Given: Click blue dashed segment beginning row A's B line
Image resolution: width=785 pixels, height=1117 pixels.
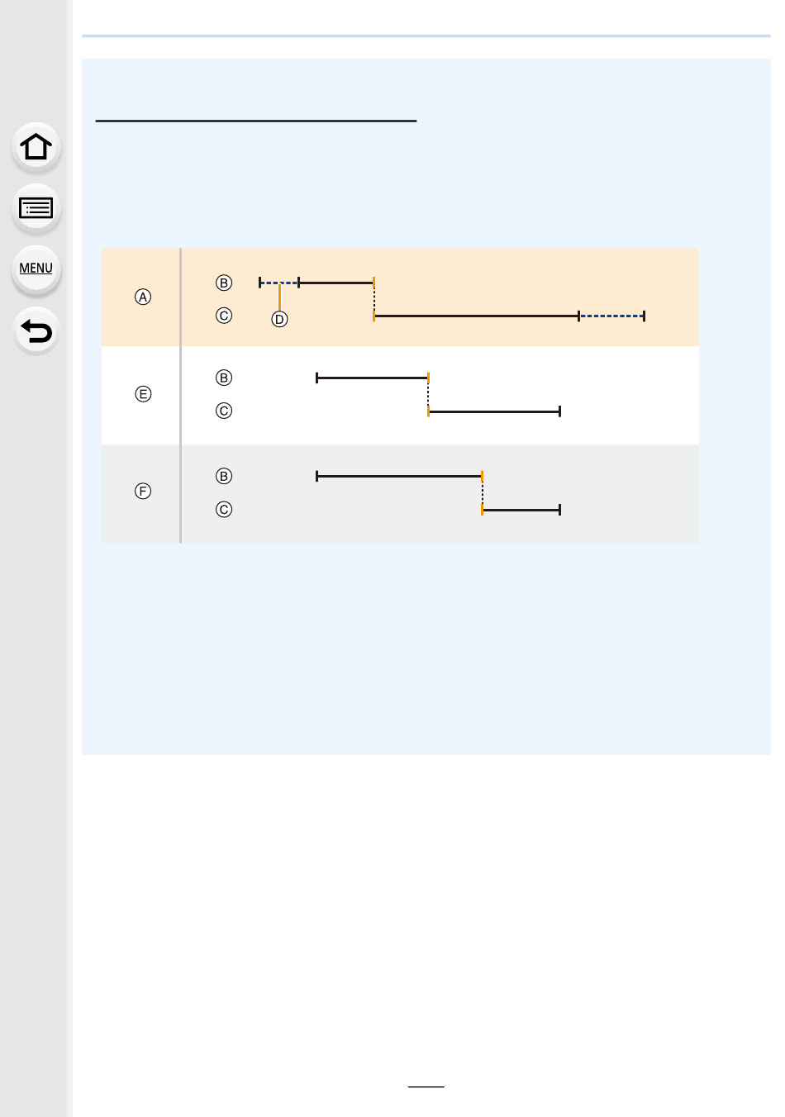Looking at the screenshot, I should click(279, 283).
